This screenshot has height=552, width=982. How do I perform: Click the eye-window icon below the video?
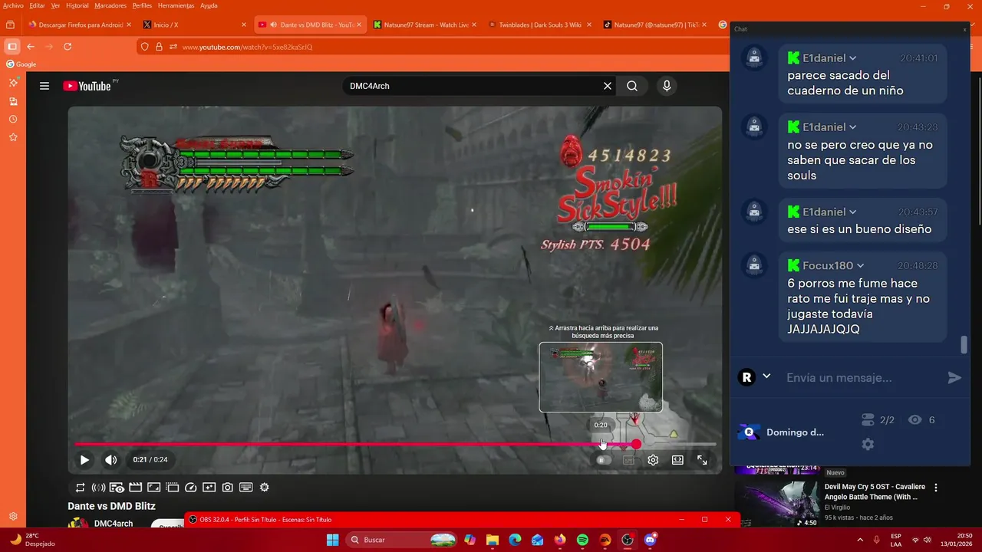pyautogui.click(x=117, y=488)
